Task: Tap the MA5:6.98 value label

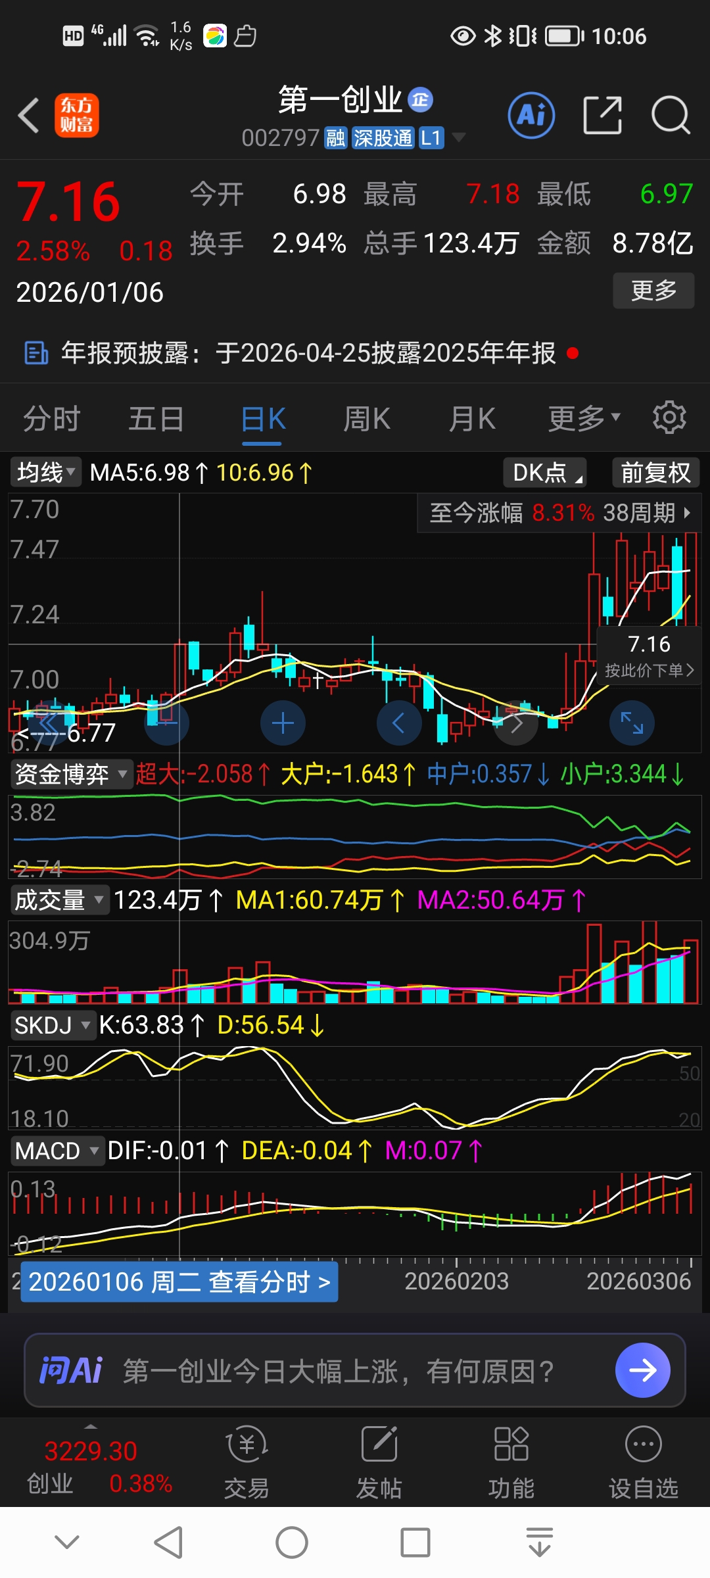Action: (x=149, y=472)
